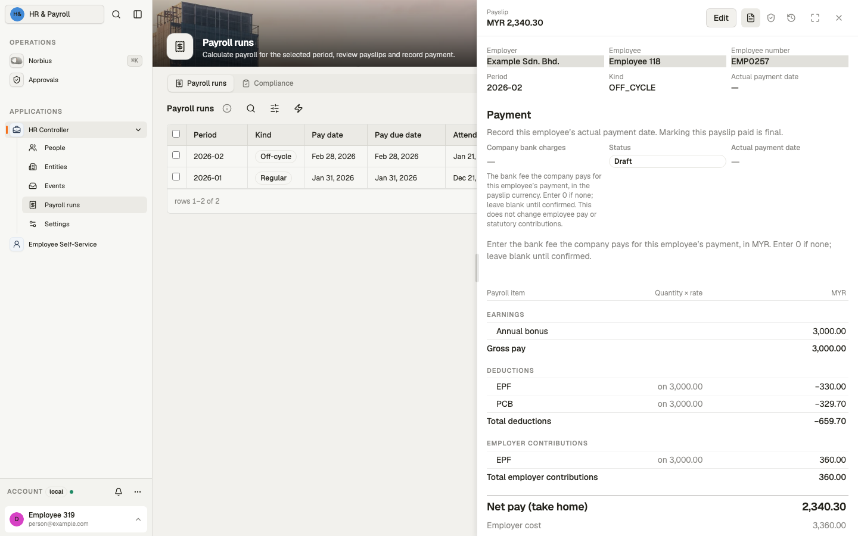Close the payslip side panel
The height and width of the screenshot is (536, 858).
point(839,18)
